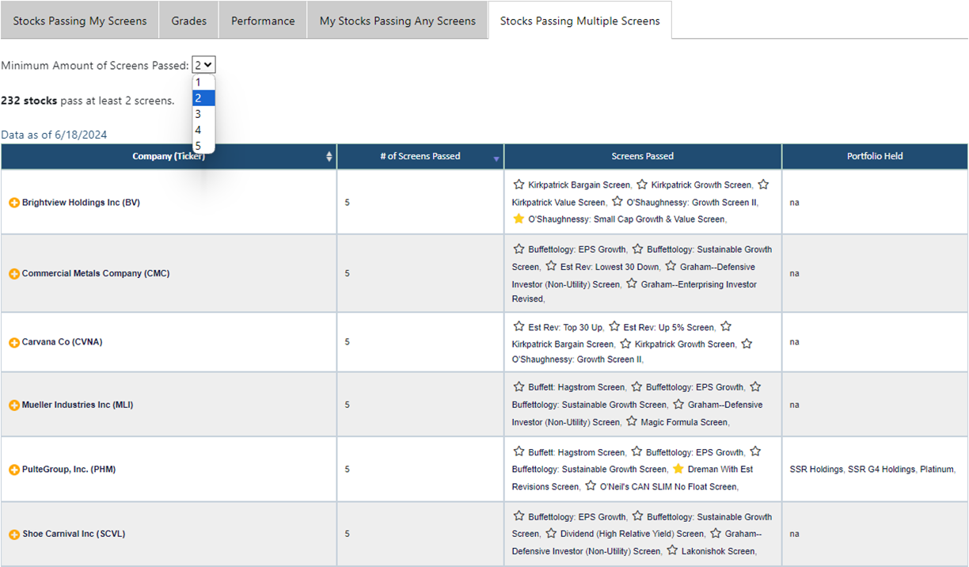Star Buffettology: EPS Growth in Mueller row
Image resolution: width=969 pixels, height=567 pixels.
coord(636,387)
